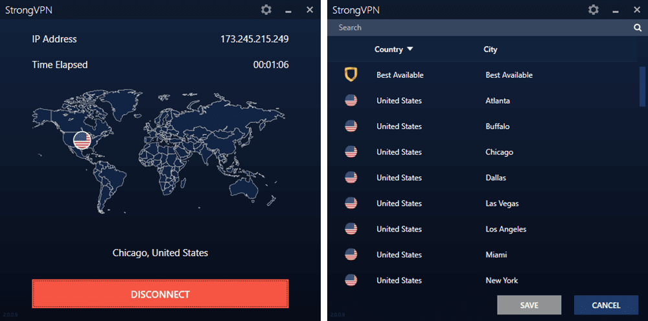The width and height of the screenshot is (648, 321).
Task: Open settings gear in server list window
Action: point(594,10)
